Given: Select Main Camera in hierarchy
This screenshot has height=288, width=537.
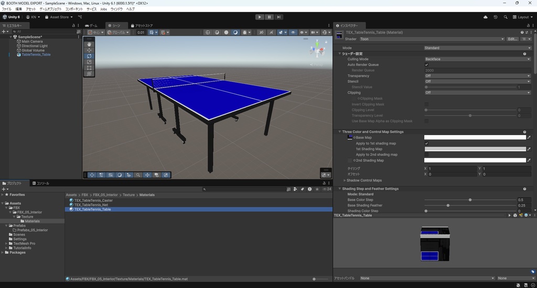Looking at the screenshot, I should pyautogui.click(x=32, y=41).
